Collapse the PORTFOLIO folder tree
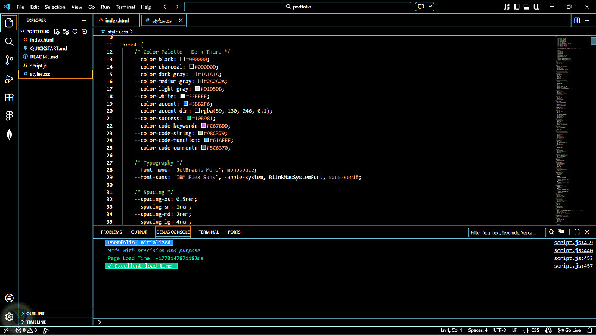This screenshot has height=335, width=596. point(23,32)
